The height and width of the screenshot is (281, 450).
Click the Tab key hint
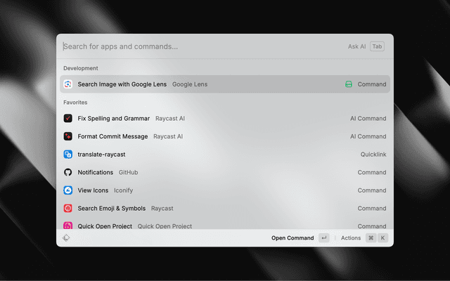click(378, 46)
